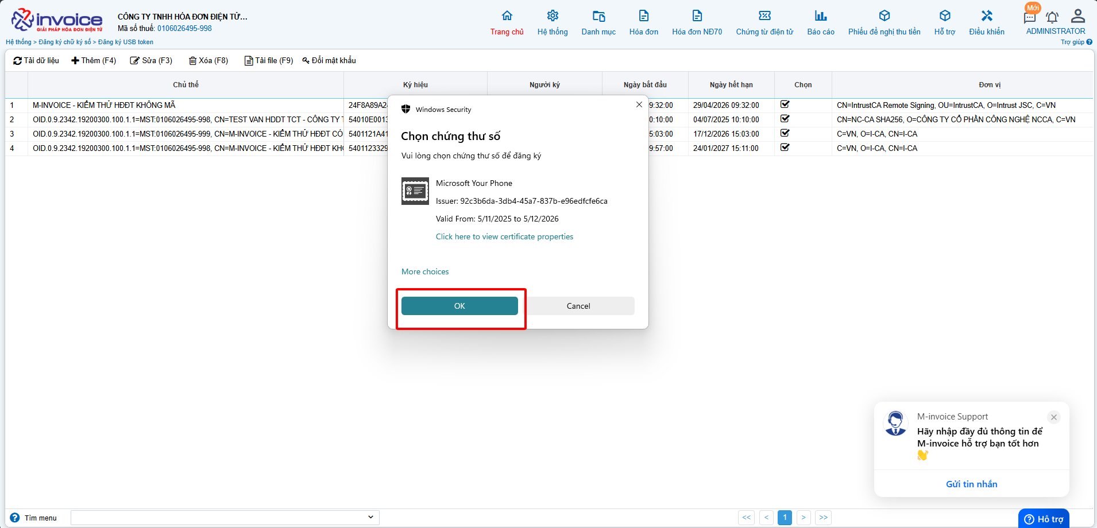Viewport: 1097px width, 528px height.
Task: Open Phiếu đề nghị thu tiền menu
Action: tap(884, 16)
